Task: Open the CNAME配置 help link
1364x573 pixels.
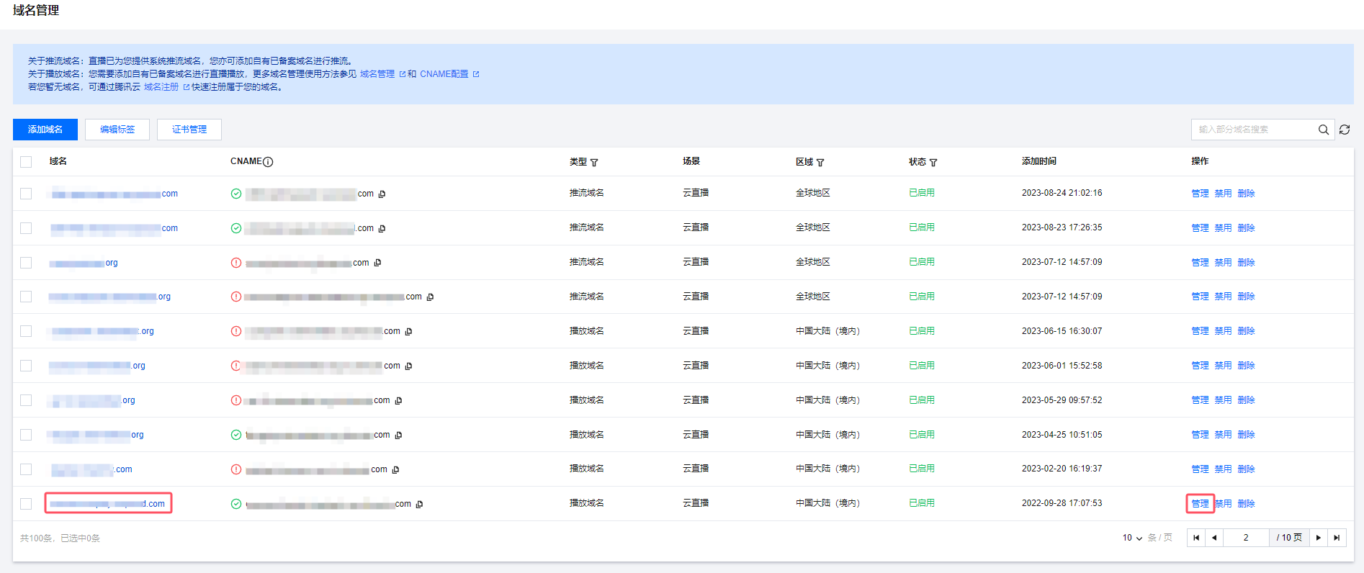Action: click(444, 74)
